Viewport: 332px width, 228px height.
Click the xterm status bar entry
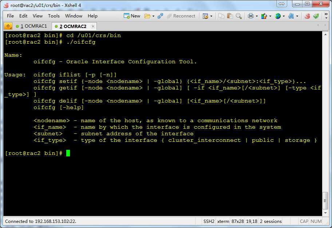223,221
